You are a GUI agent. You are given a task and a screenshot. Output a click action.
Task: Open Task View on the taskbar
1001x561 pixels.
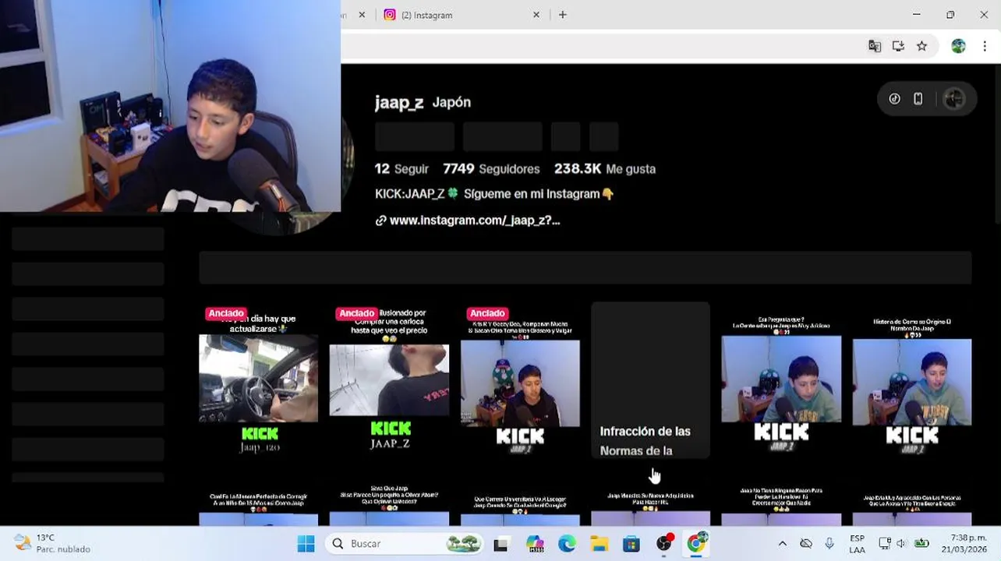[x=500, y=544]
